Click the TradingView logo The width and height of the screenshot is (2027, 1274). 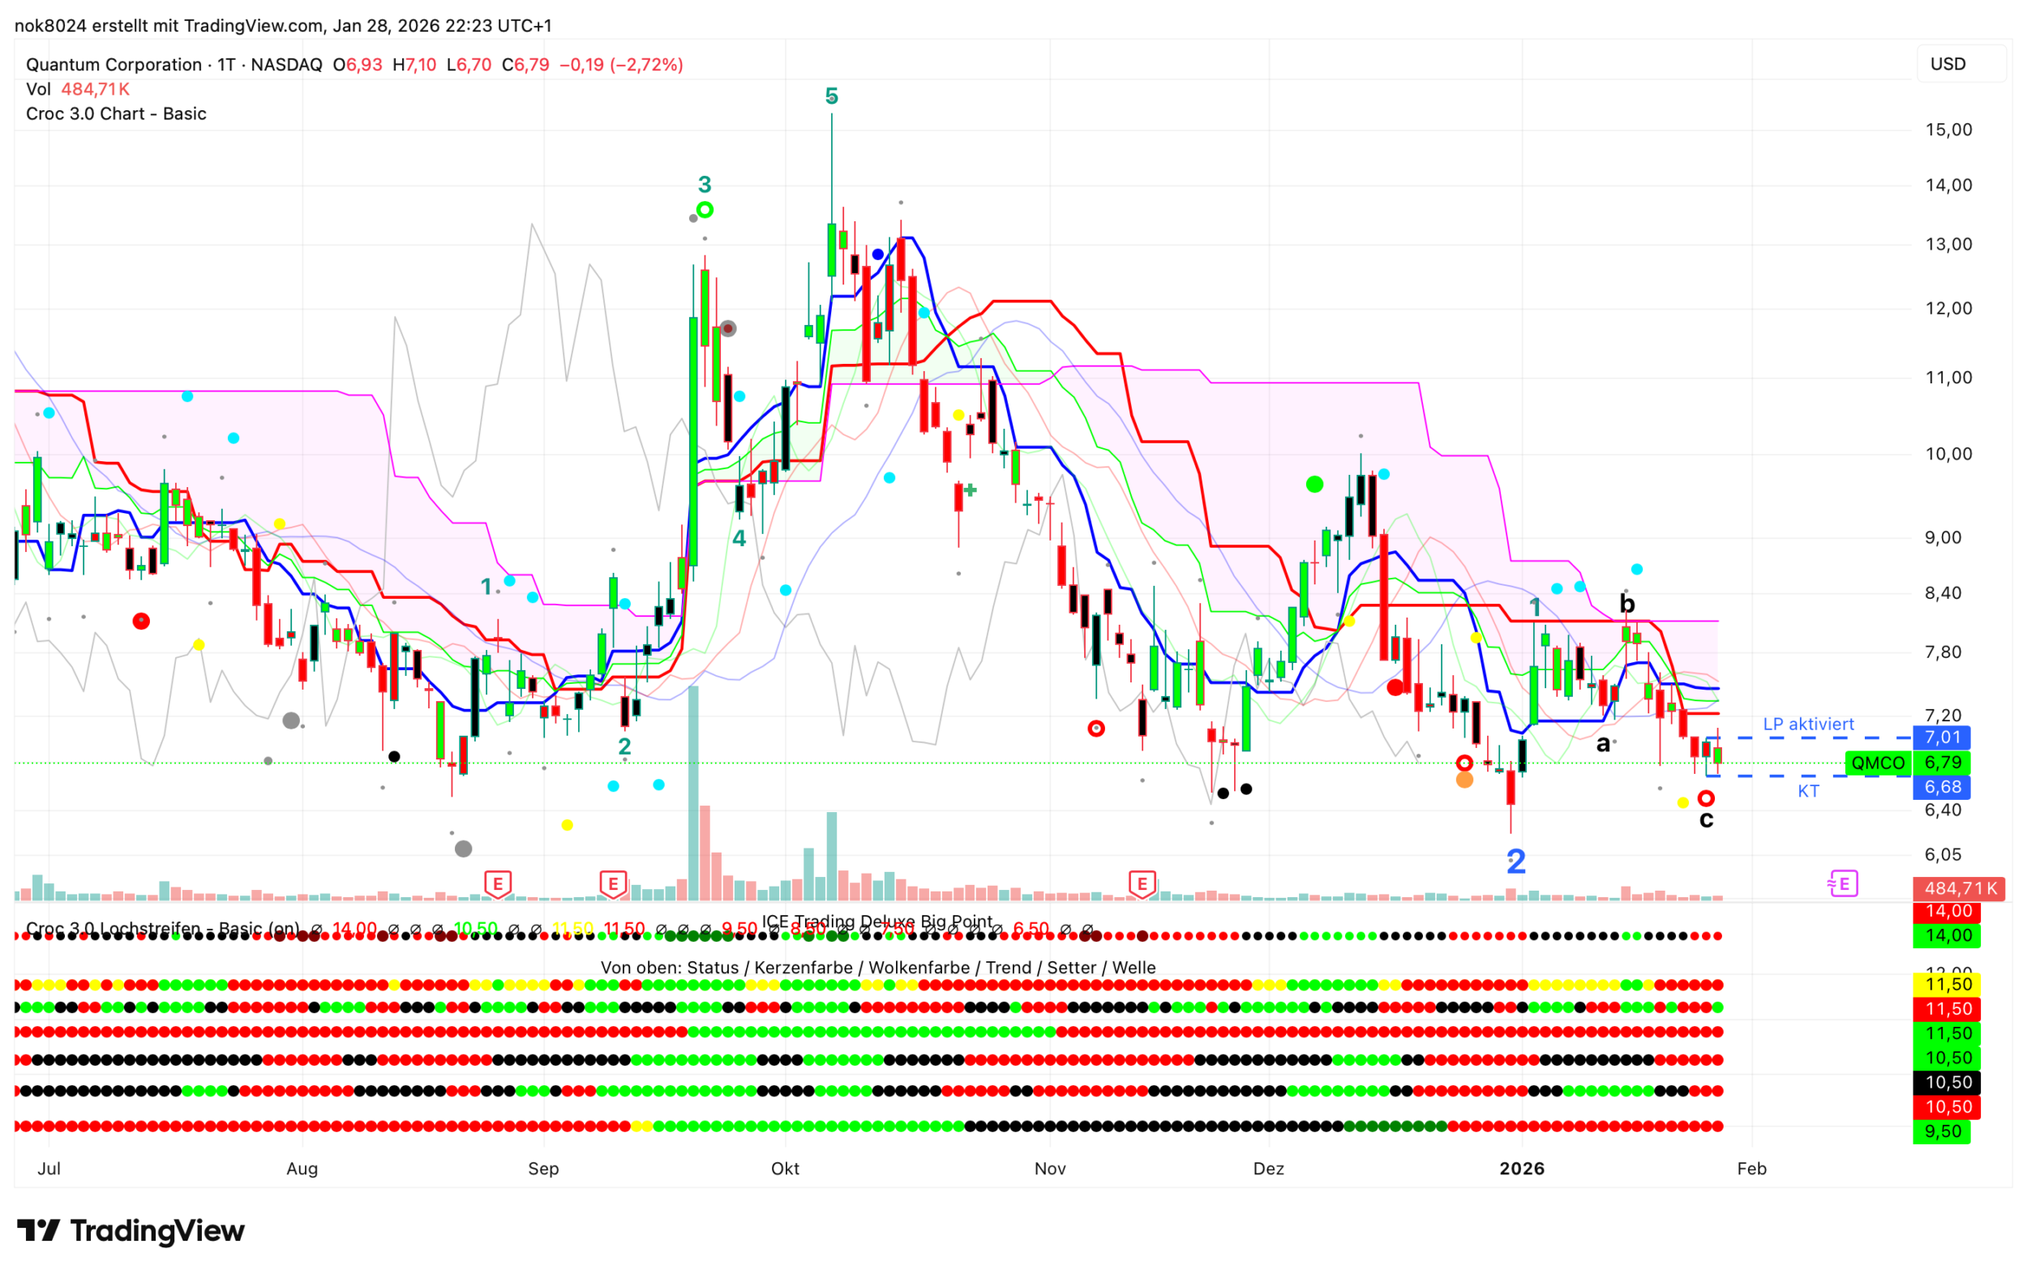131,1231
